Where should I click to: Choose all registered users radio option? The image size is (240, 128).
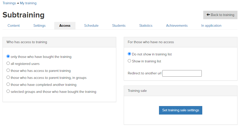pos(8,63)
